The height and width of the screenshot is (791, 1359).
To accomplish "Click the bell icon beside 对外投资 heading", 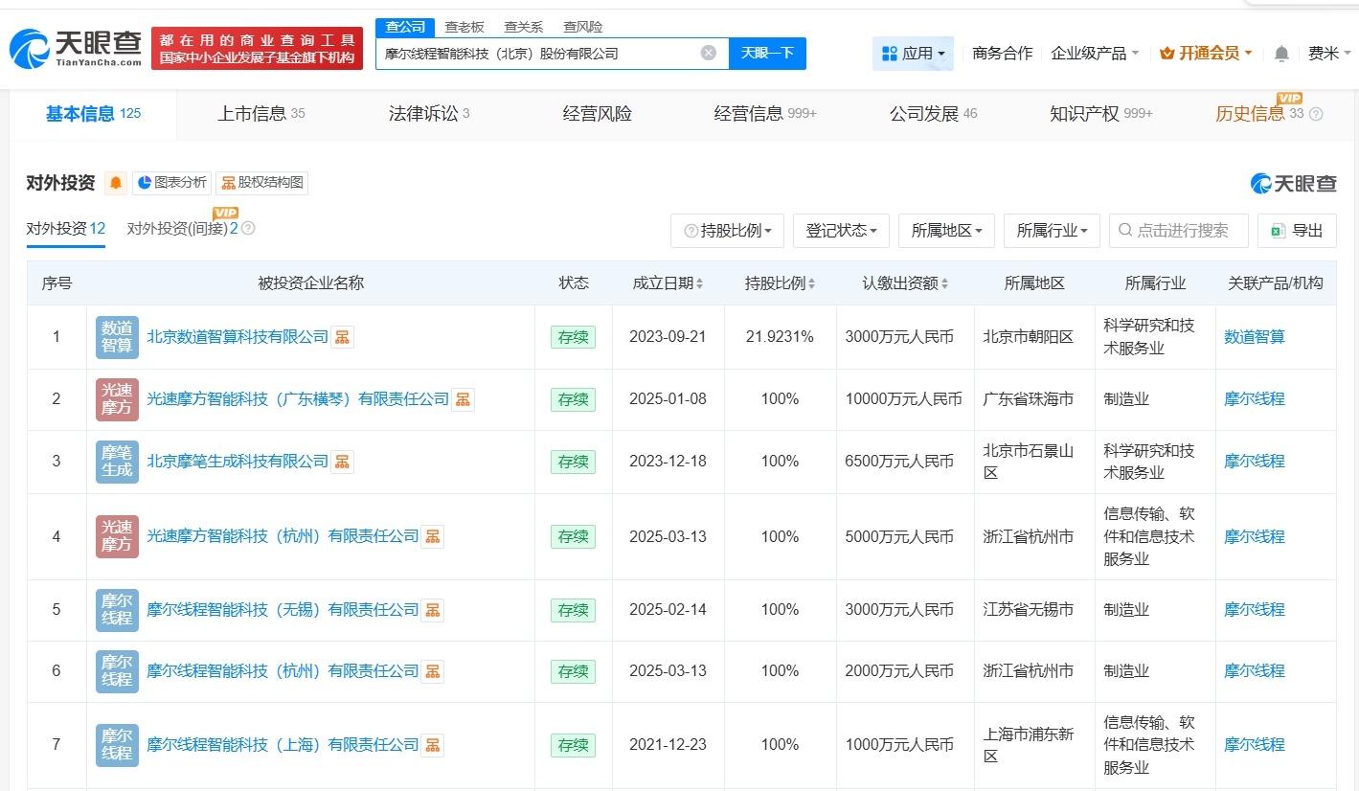I will coord(115,183).
